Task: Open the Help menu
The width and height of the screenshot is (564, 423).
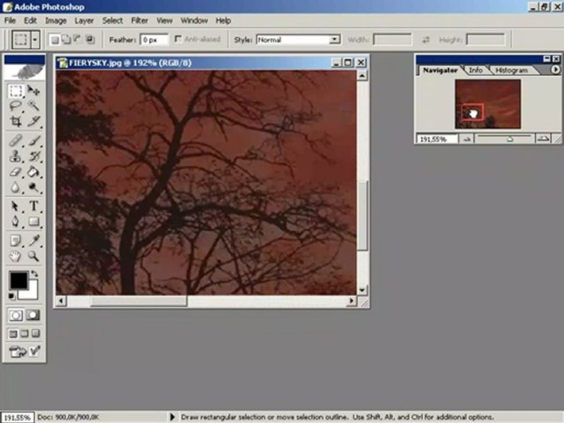Action: pos(223,21)
